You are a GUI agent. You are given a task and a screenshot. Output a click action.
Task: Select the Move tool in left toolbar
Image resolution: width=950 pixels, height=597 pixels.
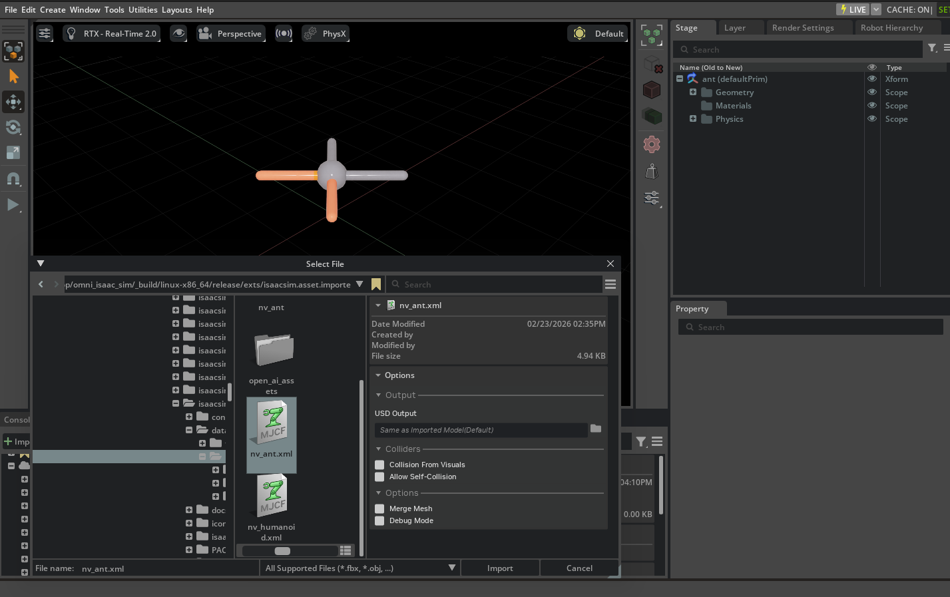coord(13,102)
